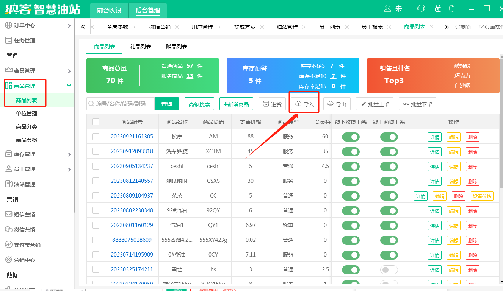
Task: Open product link 20230921161305
Action: [x=132, y=137]
